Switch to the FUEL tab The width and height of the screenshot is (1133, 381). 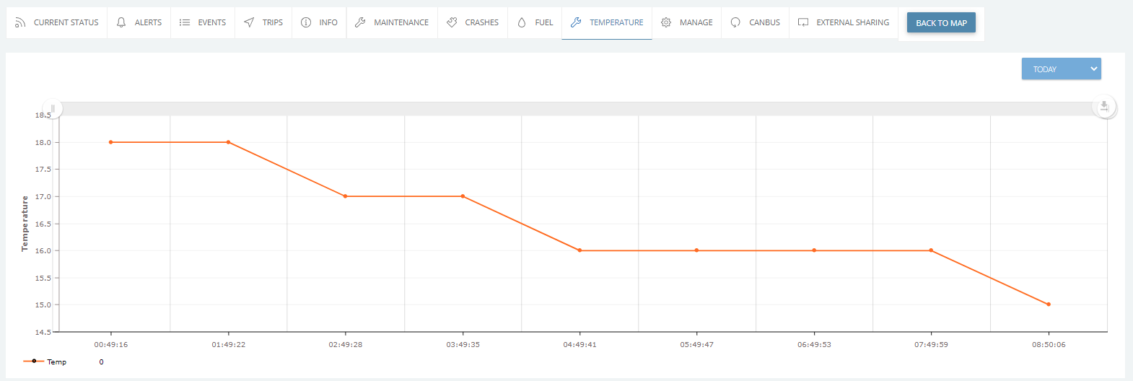[535, 22]
